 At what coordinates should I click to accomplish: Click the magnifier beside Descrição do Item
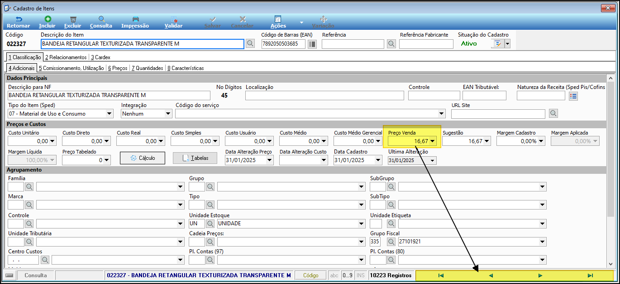coord(250,44)
